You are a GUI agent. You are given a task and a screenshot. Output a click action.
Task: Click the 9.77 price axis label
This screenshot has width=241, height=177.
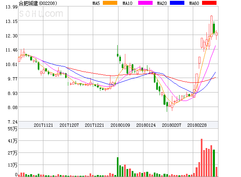(12, 79)
